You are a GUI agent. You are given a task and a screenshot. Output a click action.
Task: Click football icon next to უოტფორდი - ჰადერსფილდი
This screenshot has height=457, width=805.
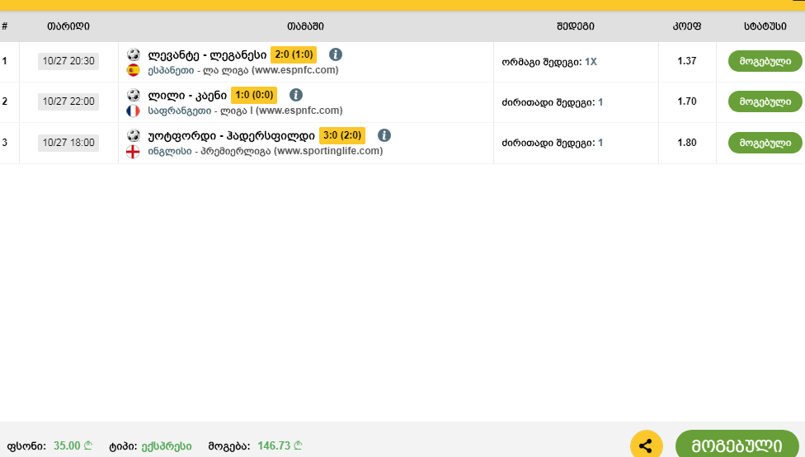click(134, 135)
